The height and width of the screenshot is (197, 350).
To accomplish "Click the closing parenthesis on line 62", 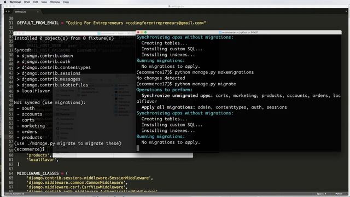I will point(18,164).
